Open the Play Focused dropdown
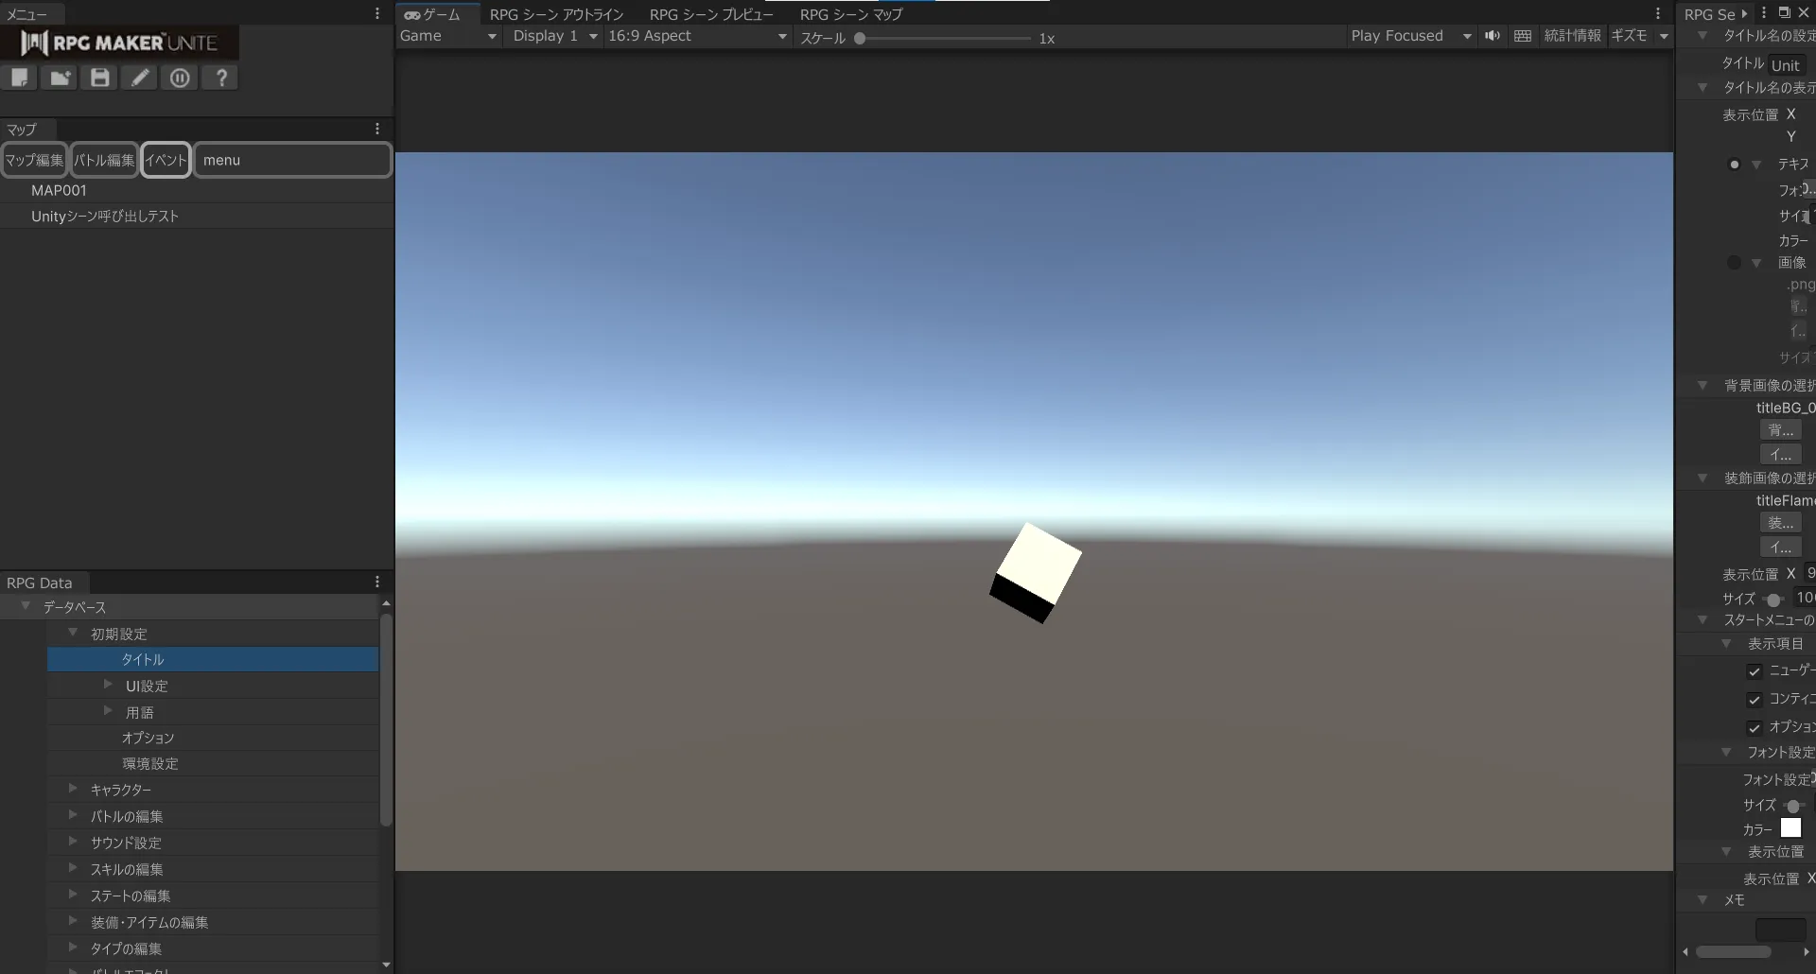 [1410, 36]
